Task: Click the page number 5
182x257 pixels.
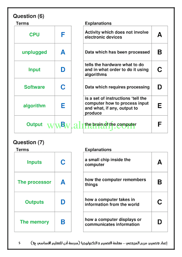Action: coord(20,243)
